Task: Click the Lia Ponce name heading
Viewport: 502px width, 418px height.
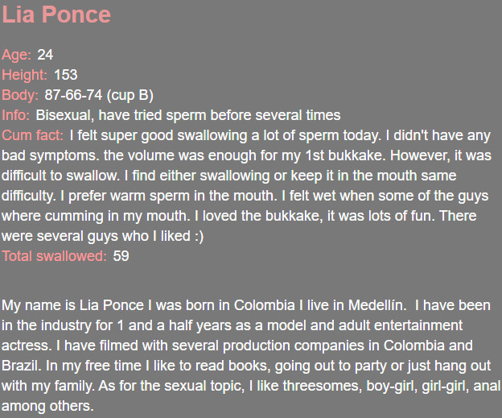Action: [56, 15]
